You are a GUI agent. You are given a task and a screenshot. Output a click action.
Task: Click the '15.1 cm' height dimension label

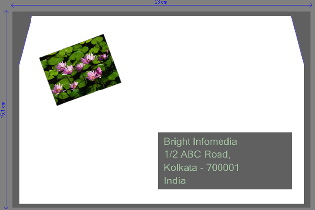pyautogui.click(x=3, y=110)
